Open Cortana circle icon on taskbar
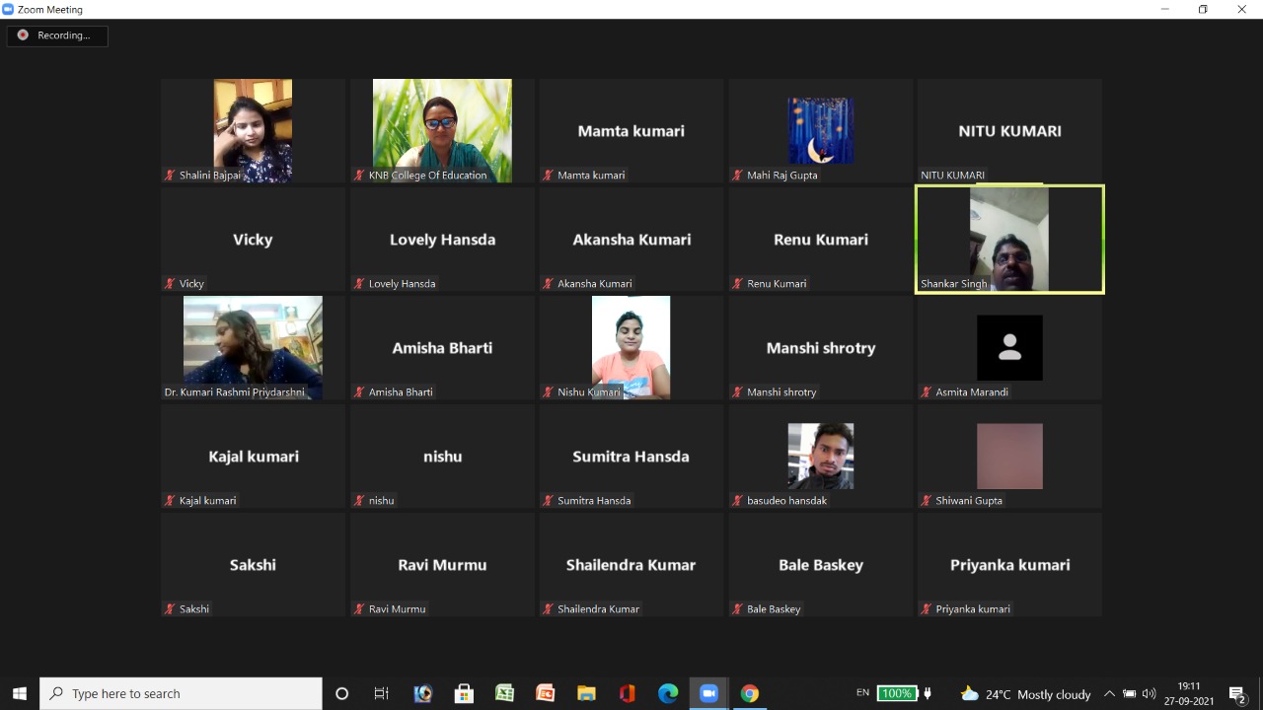Screen dimensions: 1263x710 point(341,693)
